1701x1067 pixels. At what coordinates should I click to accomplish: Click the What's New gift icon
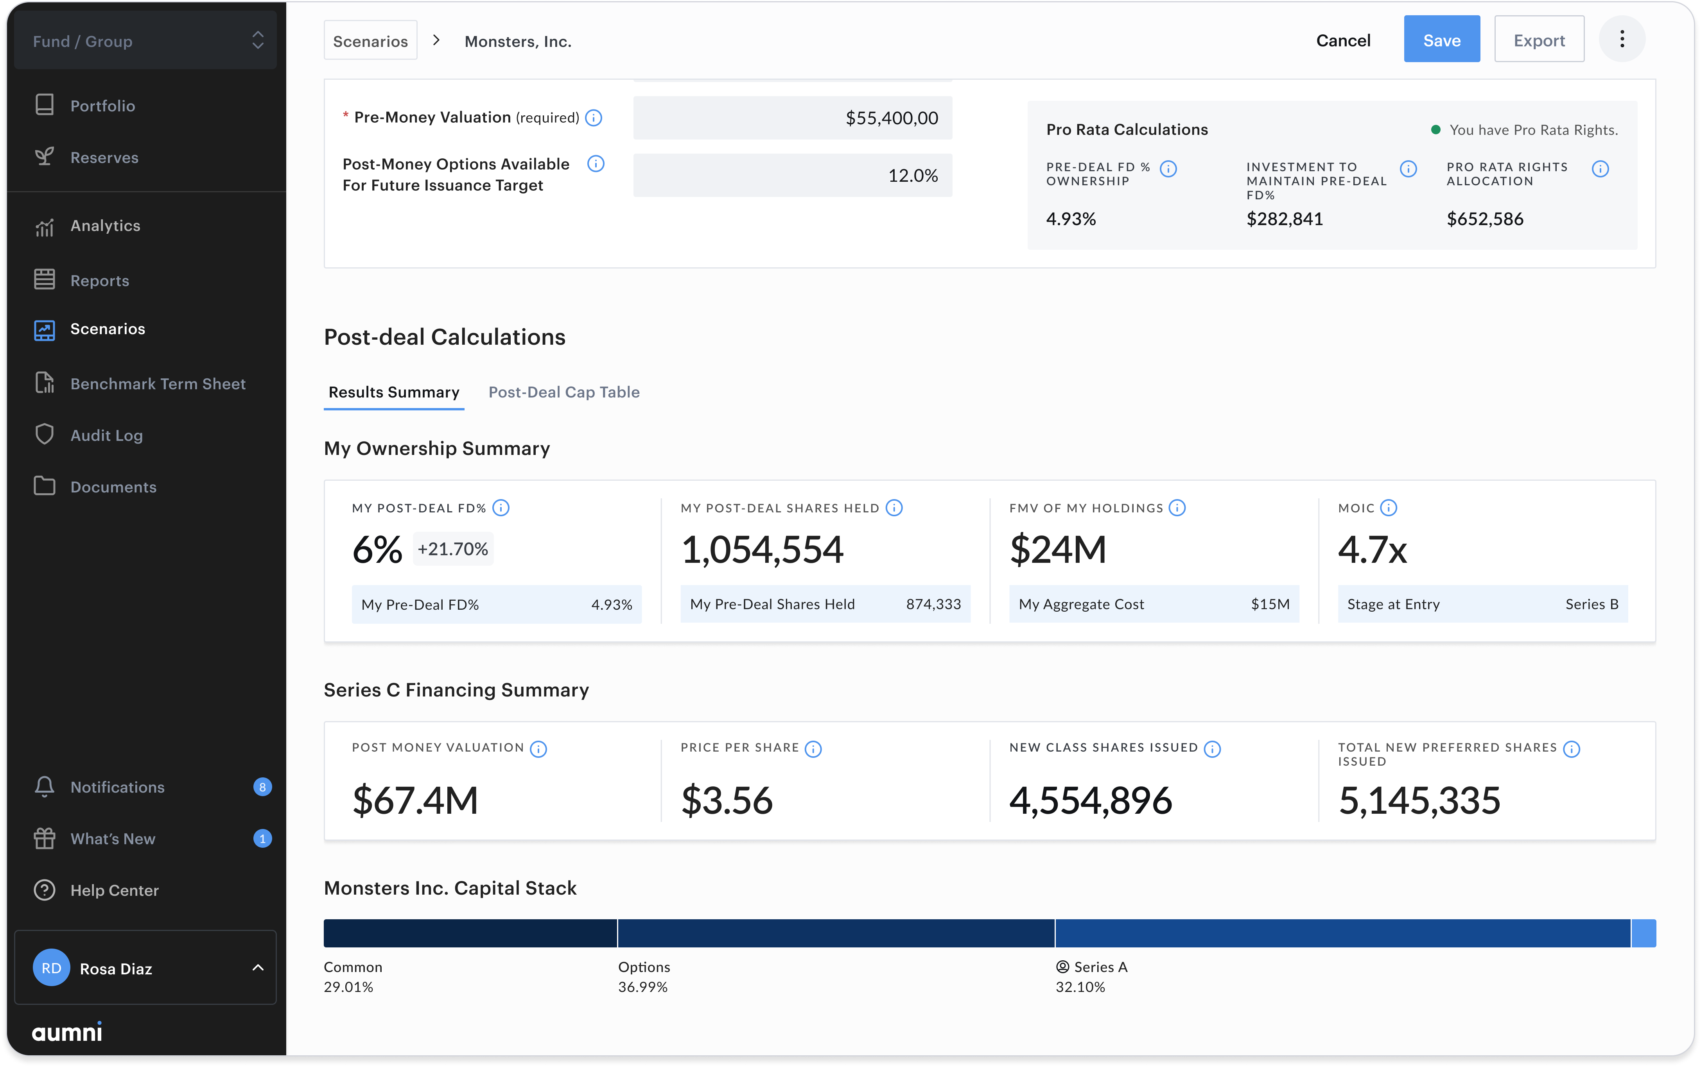point(45,838)
